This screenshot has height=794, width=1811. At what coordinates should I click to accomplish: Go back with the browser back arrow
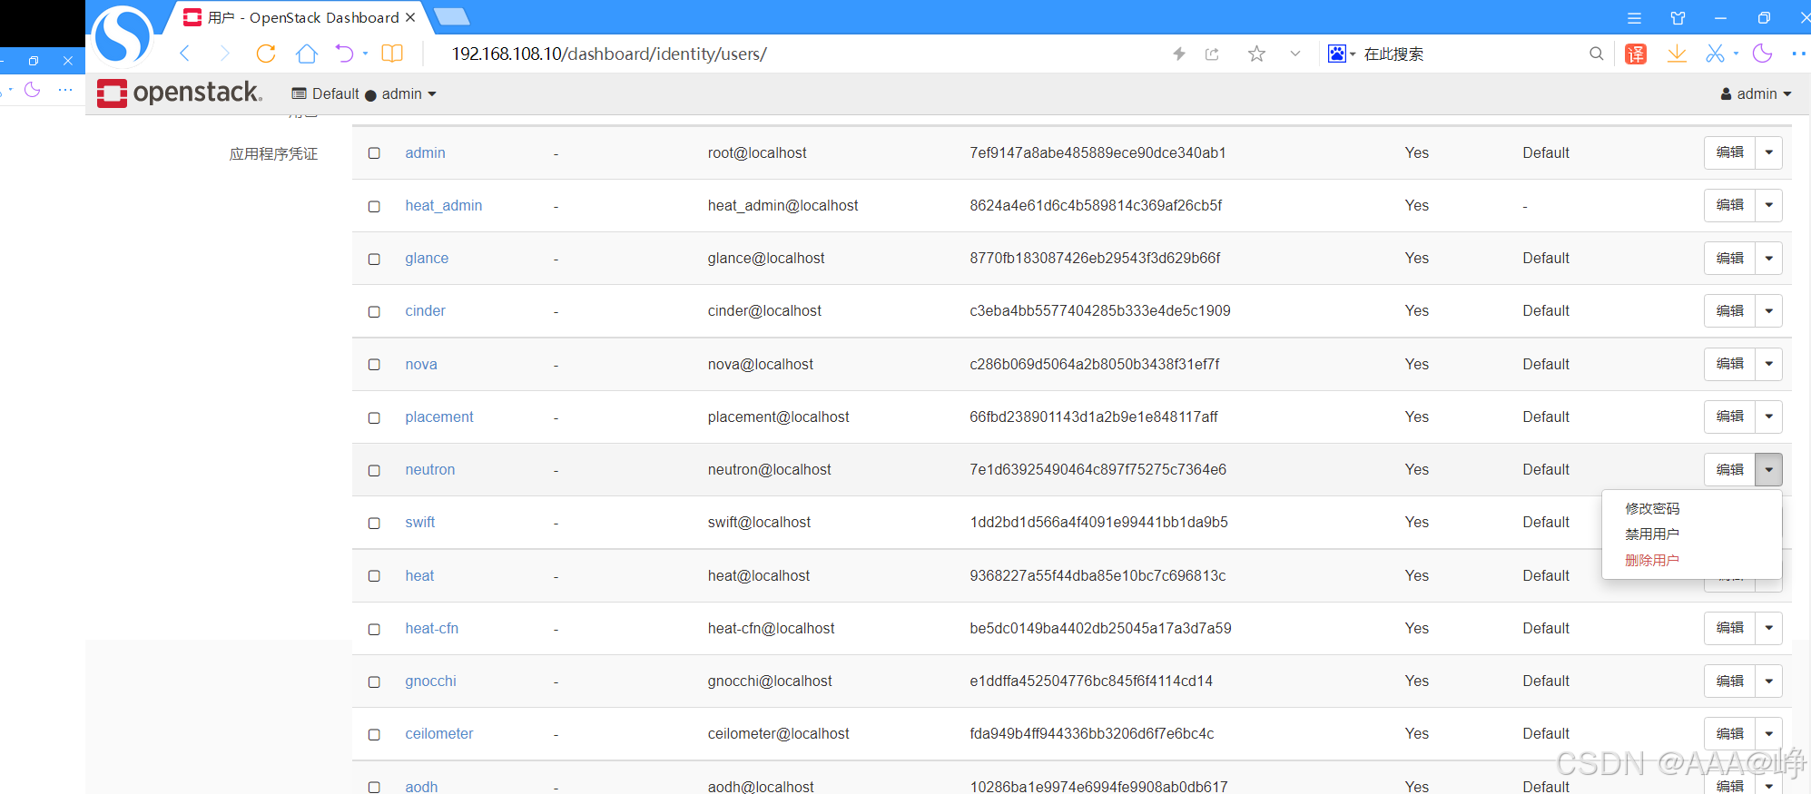[x=185, y=54]
